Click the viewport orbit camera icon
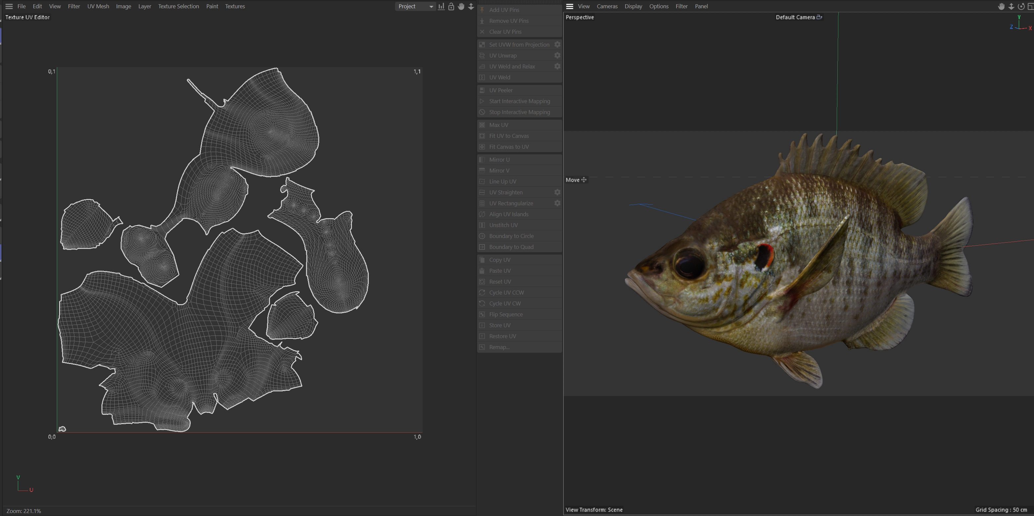This screenshot has width=1034, height=516. click(x=1021, y=6)
